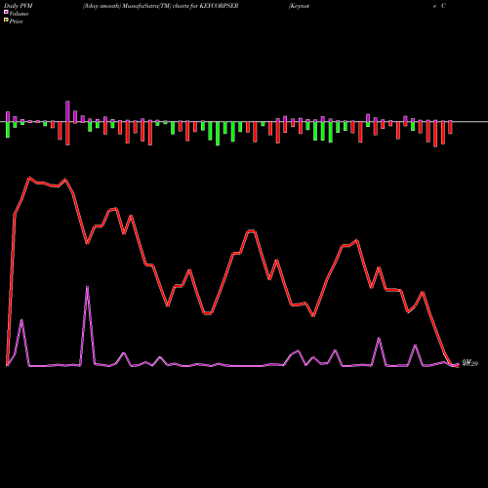Click the Volume legend color swatch
Viewport: 488px width, 488px height.
[6, 12]
